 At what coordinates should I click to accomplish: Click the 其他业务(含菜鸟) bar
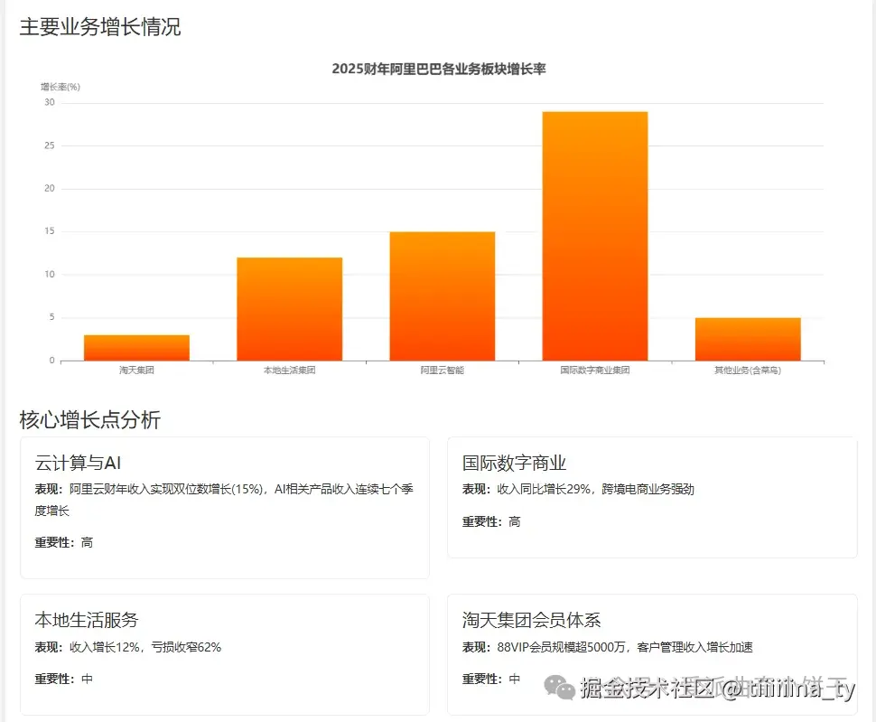[747, 337]
